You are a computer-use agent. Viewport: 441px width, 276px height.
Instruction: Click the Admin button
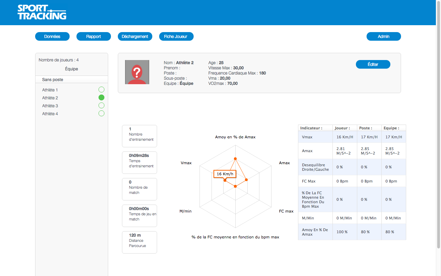point(383,37)
